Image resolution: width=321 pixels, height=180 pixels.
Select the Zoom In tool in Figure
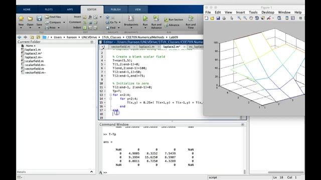tap(239, 18)
